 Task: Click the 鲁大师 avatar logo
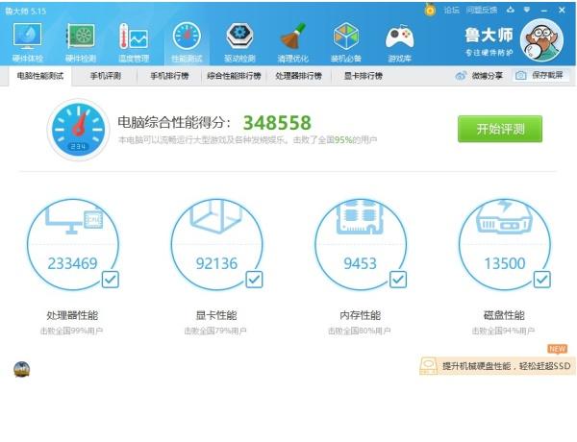(x=541, y=40)
